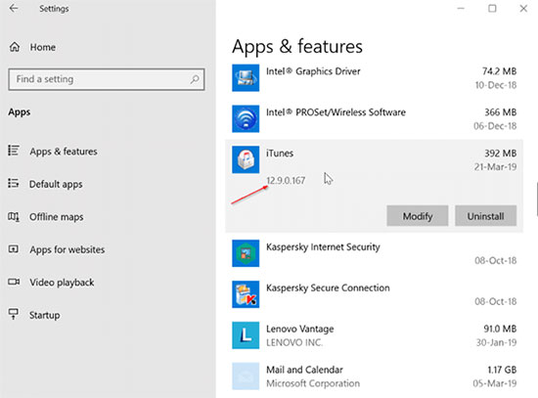Select the Lenovo Vantage entry name
This screenshot has height=398, width=538.
coord(300,329)
